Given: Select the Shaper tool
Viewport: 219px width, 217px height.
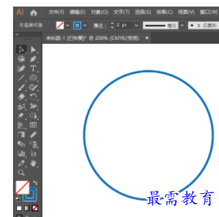Looking at the screenshot, I should coord(33,87).
